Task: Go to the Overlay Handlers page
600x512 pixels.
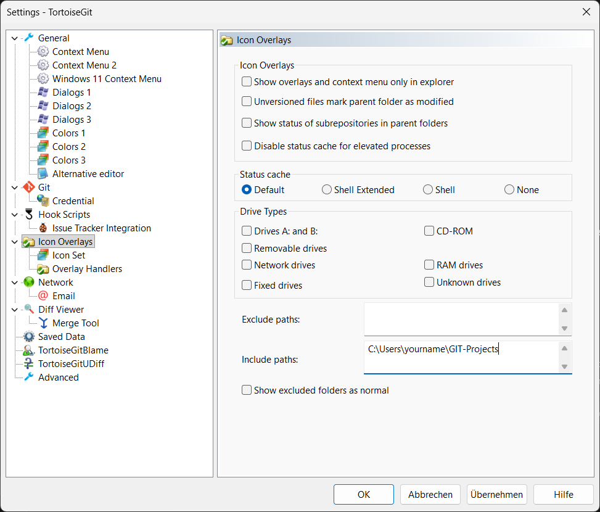Action: tap(87, 269)
